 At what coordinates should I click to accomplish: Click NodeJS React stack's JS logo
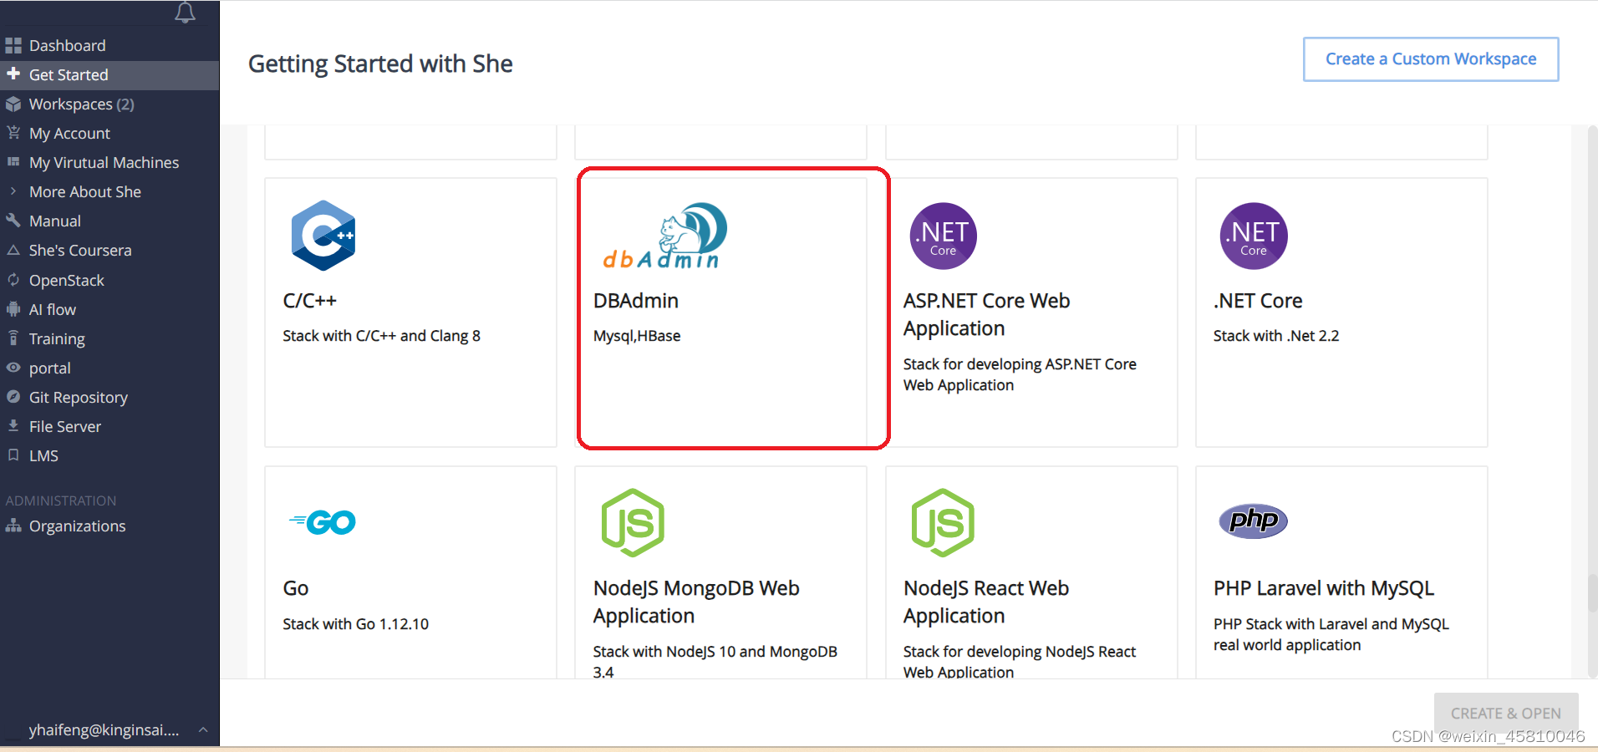point(943,523)
